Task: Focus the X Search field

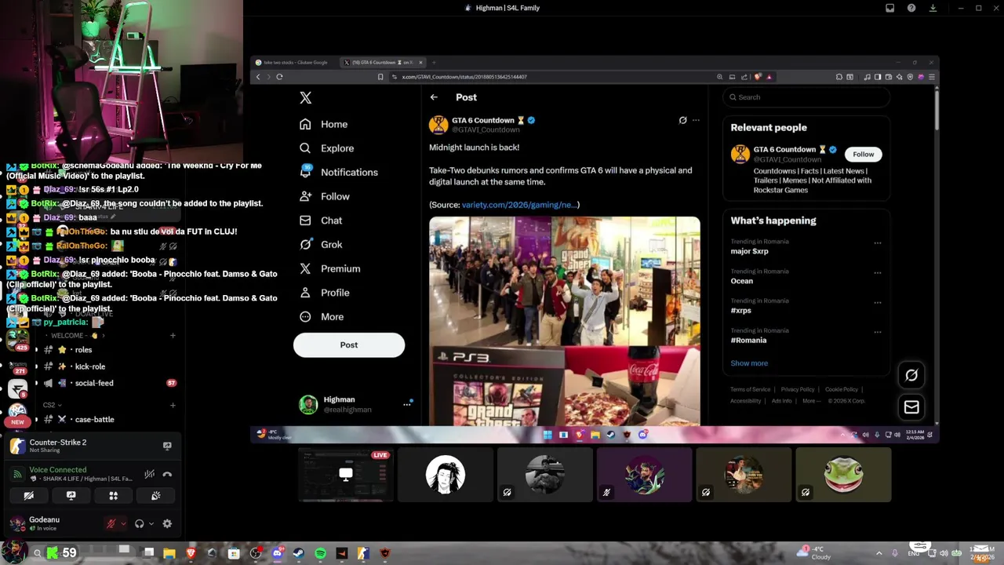Action: pyautogui.click(x=806, y=97)
